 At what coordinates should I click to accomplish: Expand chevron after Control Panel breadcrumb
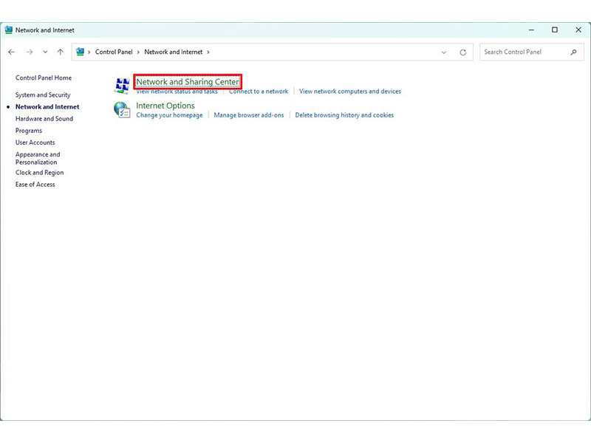coord(138,52)
